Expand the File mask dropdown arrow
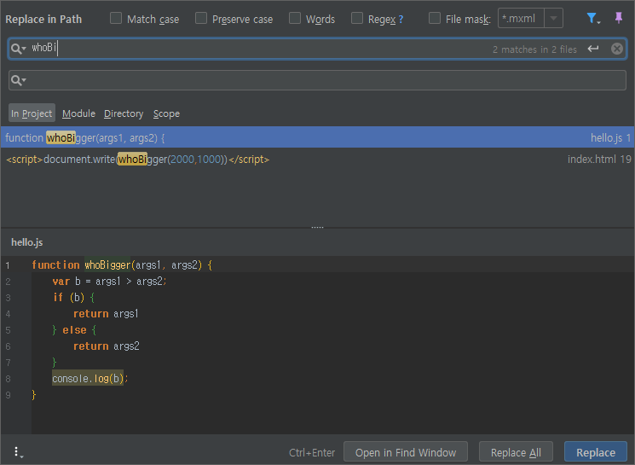The image size is (635, 465). [x=553, y=18]
